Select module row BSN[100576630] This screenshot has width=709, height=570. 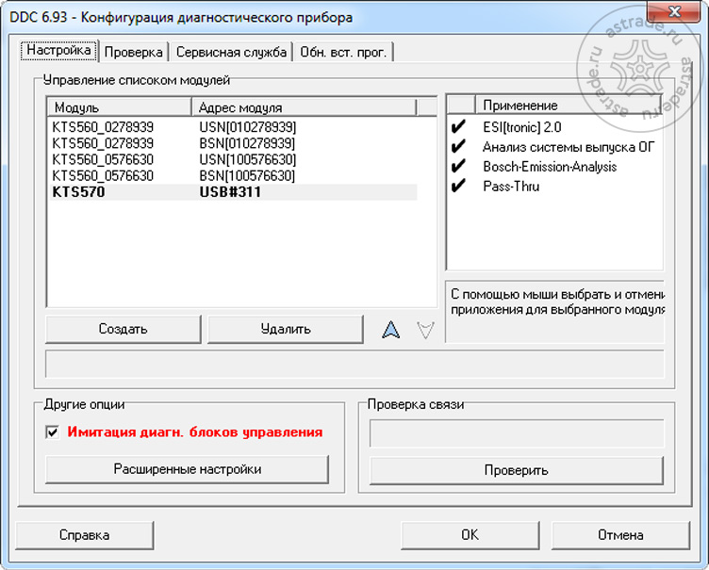click(x=233, y=175)
